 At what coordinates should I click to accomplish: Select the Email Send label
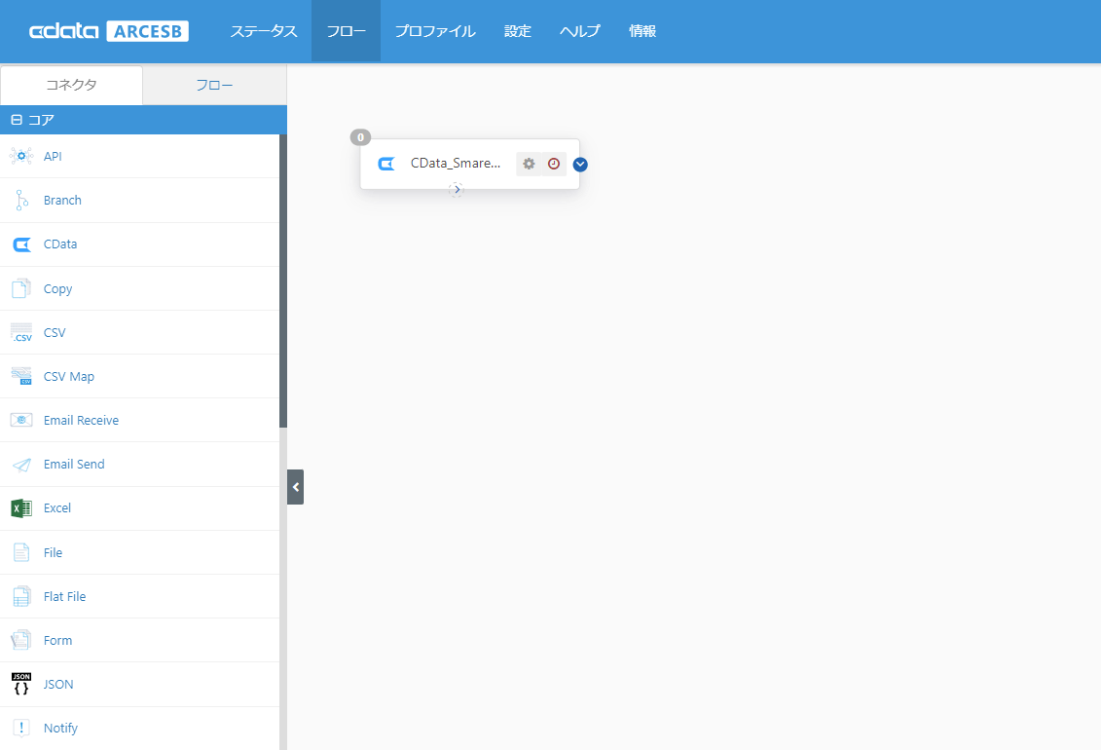(74, 465)
